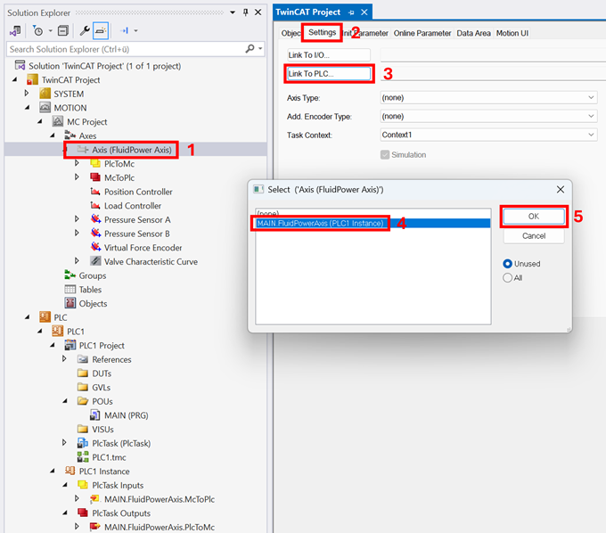Click Cancel in the Select dialog
Image resolution: width=606 pixels, height=533 pixels.
(533, 236)
